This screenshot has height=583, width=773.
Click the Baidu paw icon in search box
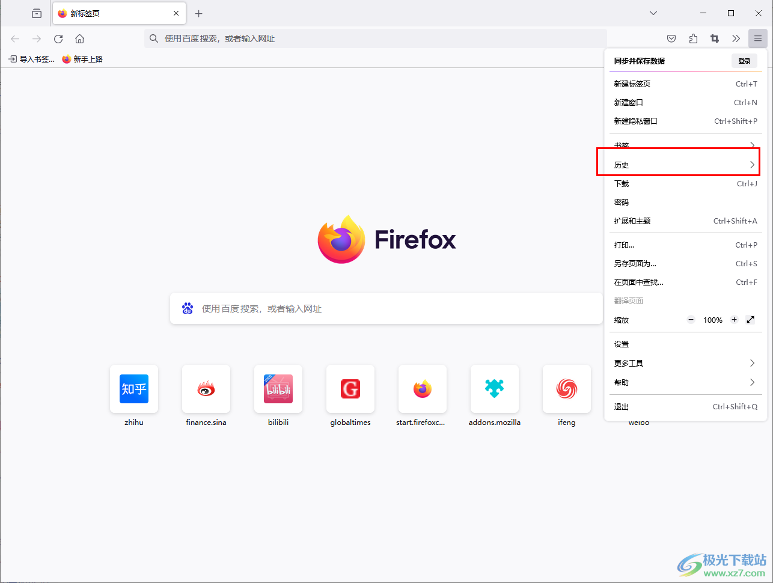[188, 308]
